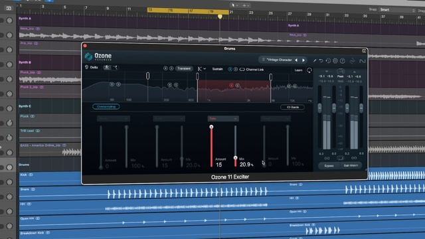
Task: Click the Amount value 15 field
Action: 218,165
